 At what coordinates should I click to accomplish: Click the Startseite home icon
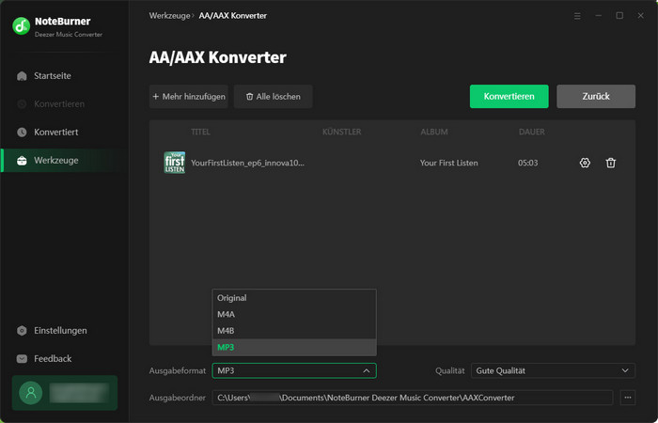pyautogui.click(x=22, y=76)
